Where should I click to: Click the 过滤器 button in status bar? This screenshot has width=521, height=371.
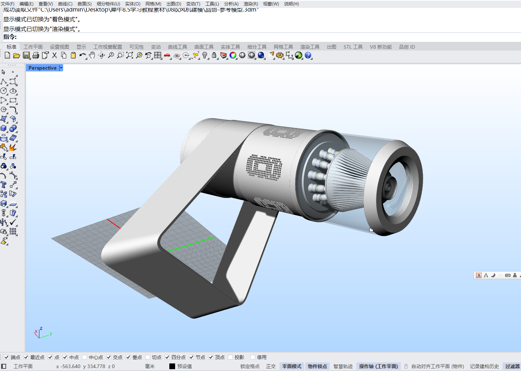(x=512, y=366)
